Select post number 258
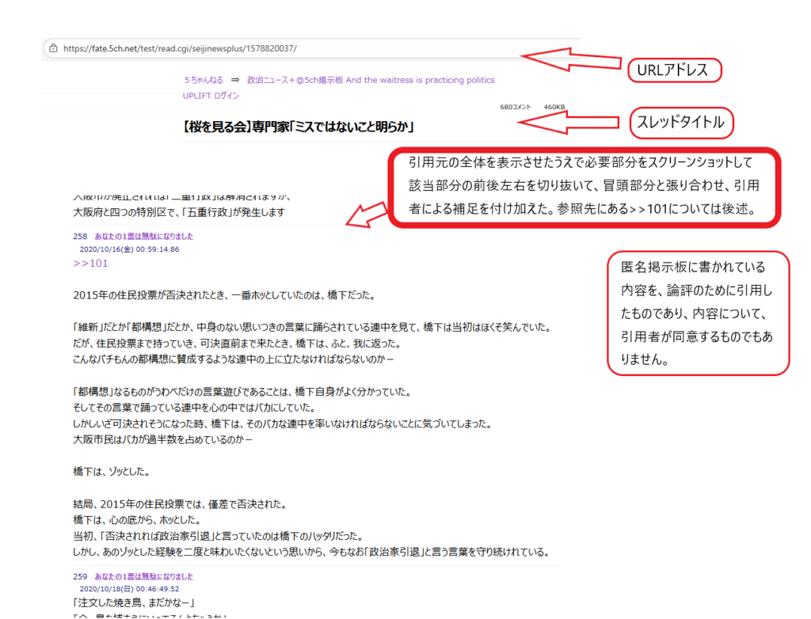Image resolution: width=811 pixels, height=619 pixels. pos(79,237)
